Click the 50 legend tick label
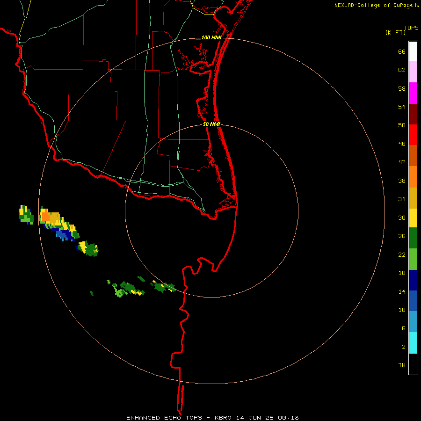Image resolution: width=421 pixels, height=421 pixels. (402, 125)
